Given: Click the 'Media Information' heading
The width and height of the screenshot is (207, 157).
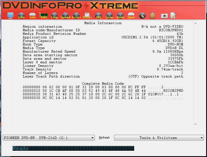Looking at the screenshot, I should 103,23.
